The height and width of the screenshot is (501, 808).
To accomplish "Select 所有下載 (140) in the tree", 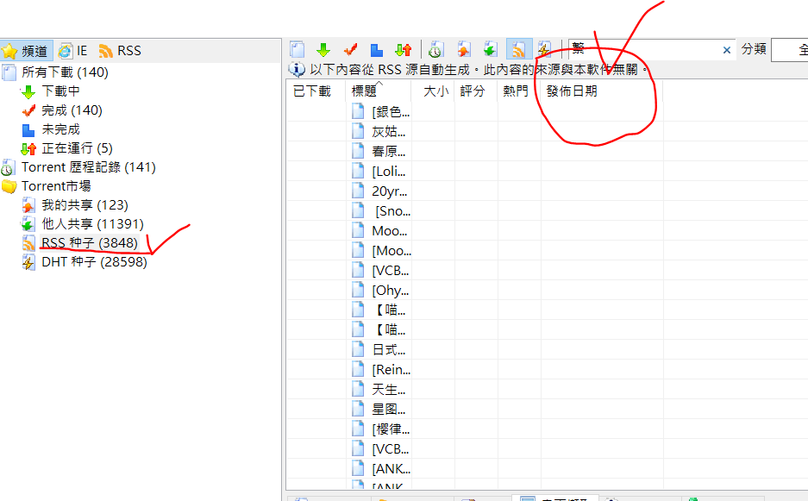I will [65, 72].
